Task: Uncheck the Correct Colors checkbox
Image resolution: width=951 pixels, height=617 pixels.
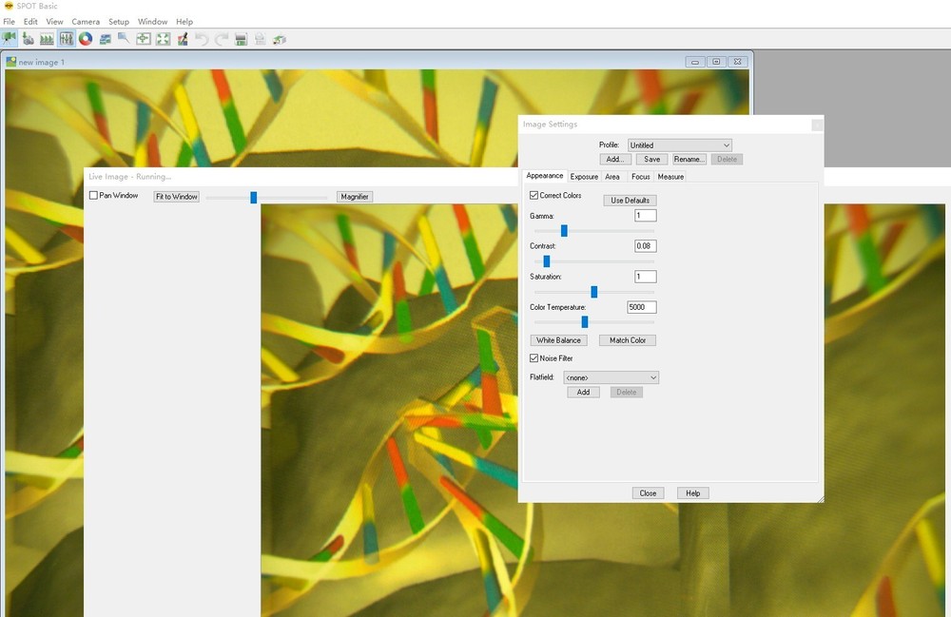Action: tap(534, 196)
